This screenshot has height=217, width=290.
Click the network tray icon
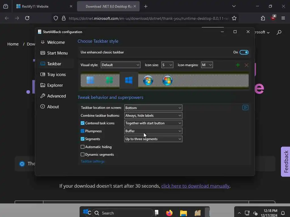pyautogui.click(x=247, y=213)
